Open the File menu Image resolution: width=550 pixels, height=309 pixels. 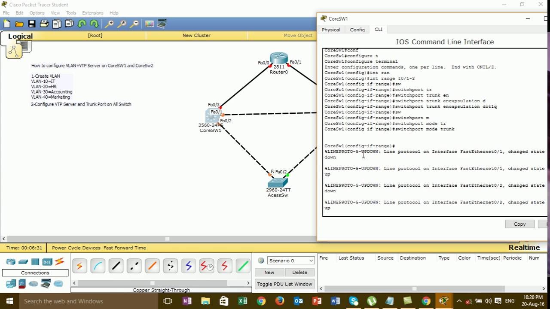click(x=6, y=13)
